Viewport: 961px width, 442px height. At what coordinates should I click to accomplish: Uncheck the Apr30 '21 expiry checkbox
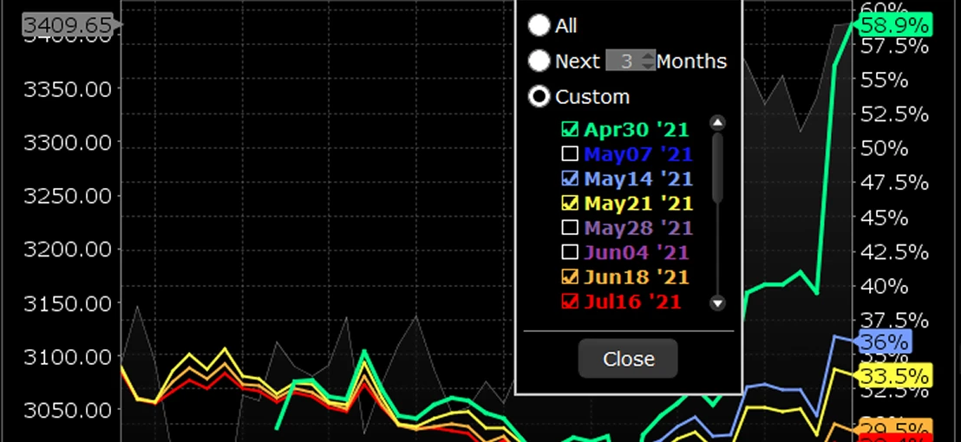click(x=570, y=129)
